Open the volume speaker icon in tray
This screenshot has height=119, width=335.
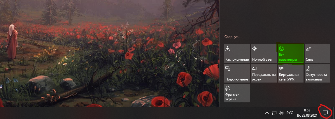281,113
